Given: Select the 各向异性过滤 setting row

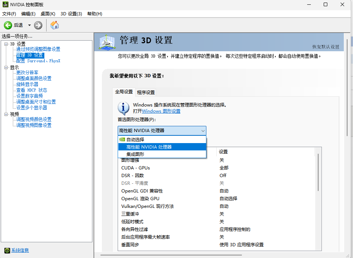Looking at the screenshot, I should [x=216, y=229].
